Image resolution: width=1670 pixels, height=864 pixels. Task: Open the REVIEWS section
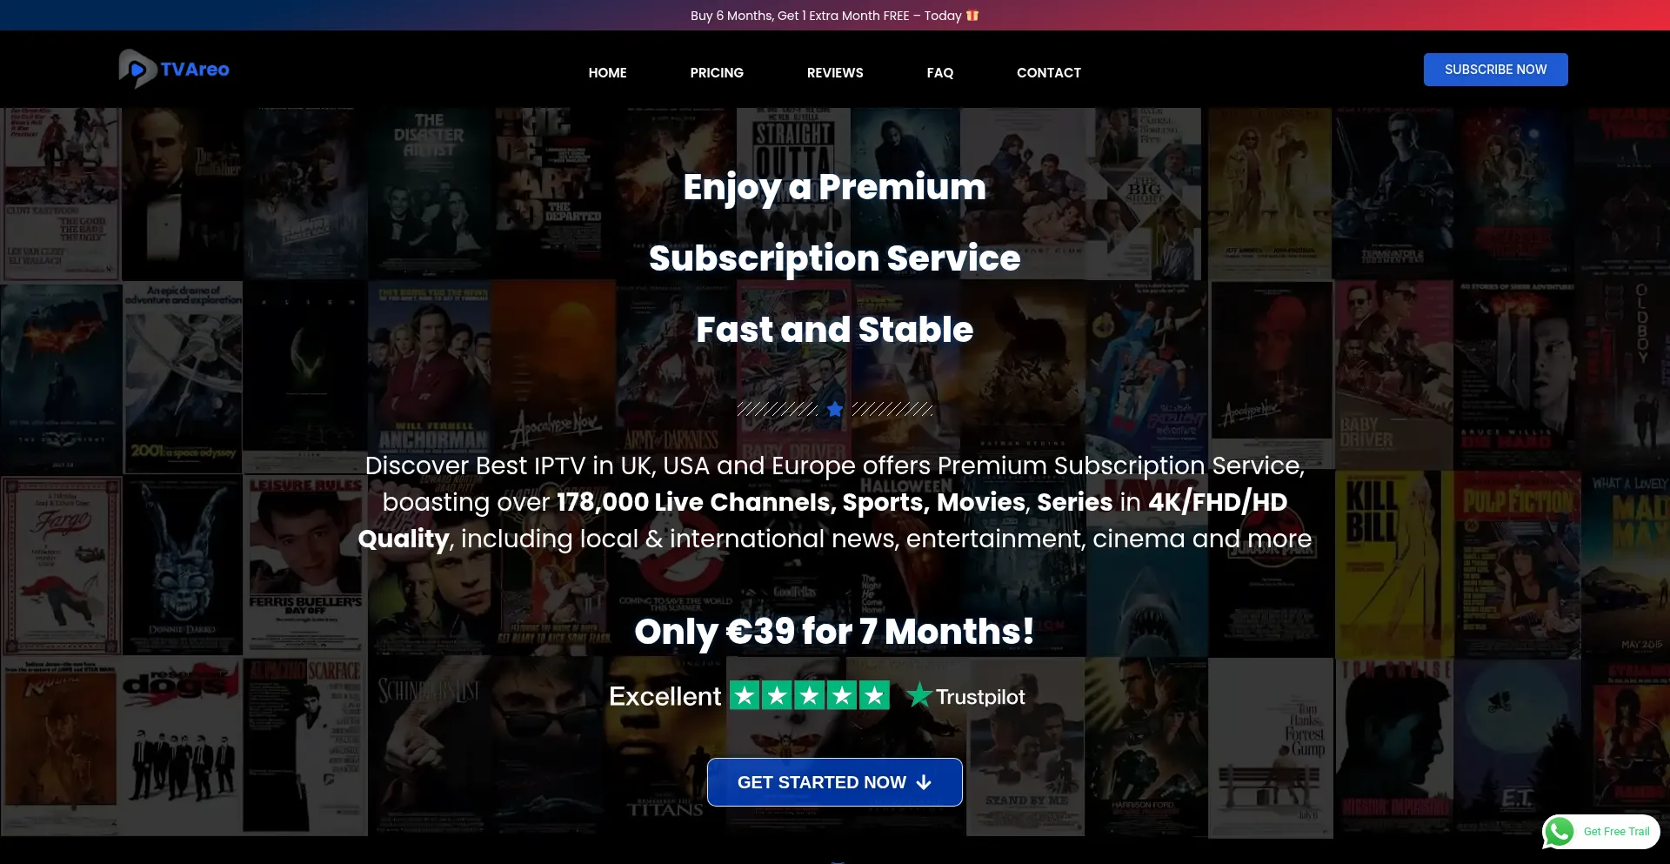(835, 72)
